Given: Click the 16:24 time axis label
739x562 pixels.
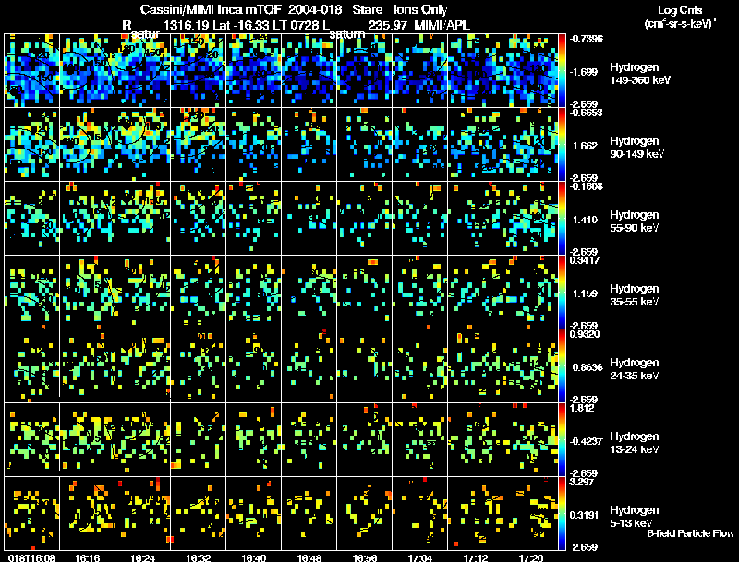Looking at the screenshot, I should (143, 558).
